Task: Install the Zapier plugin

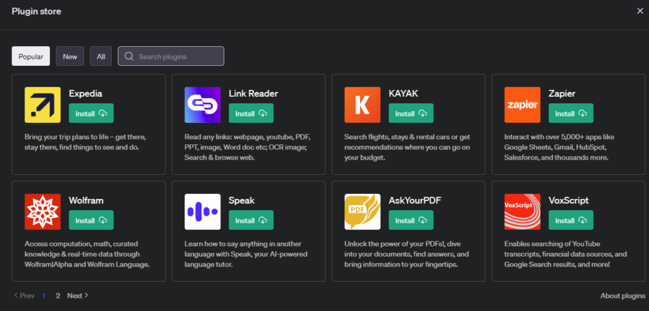Action: [x=571, y=113]
